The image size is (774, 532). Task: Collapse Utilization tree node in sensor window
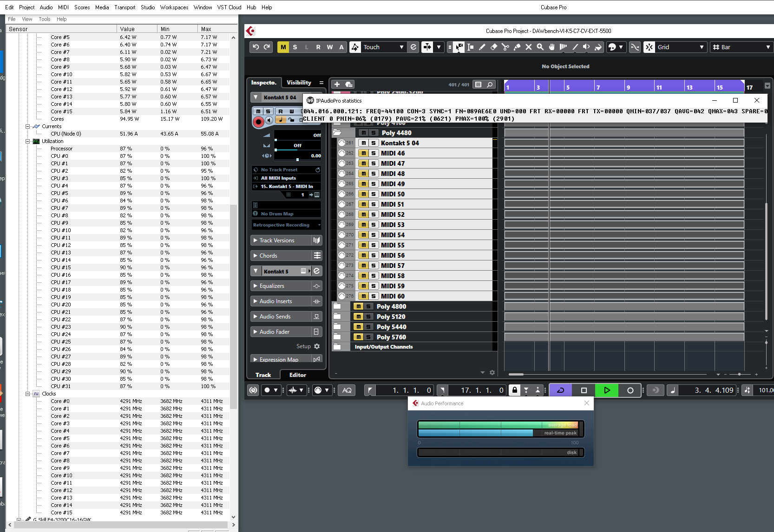27,141
